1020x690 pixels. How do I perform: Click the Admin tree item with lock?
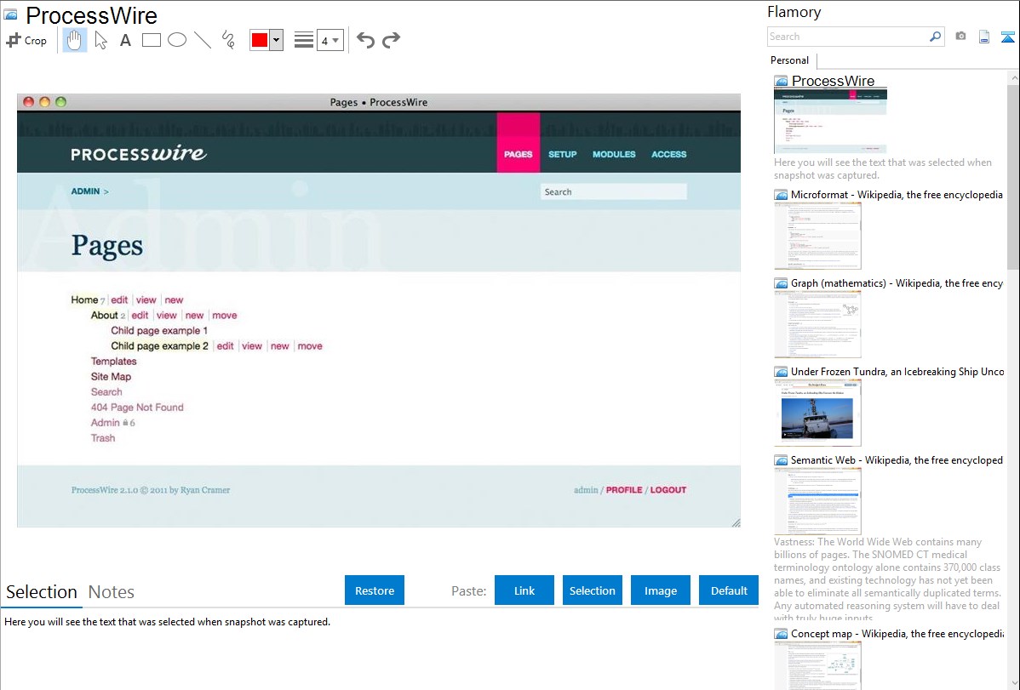coord(106,423)
